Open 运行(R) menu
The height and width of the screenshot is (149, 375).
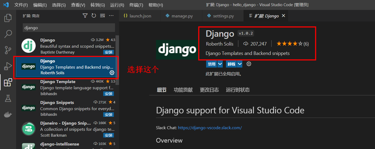tap(117, 5)
